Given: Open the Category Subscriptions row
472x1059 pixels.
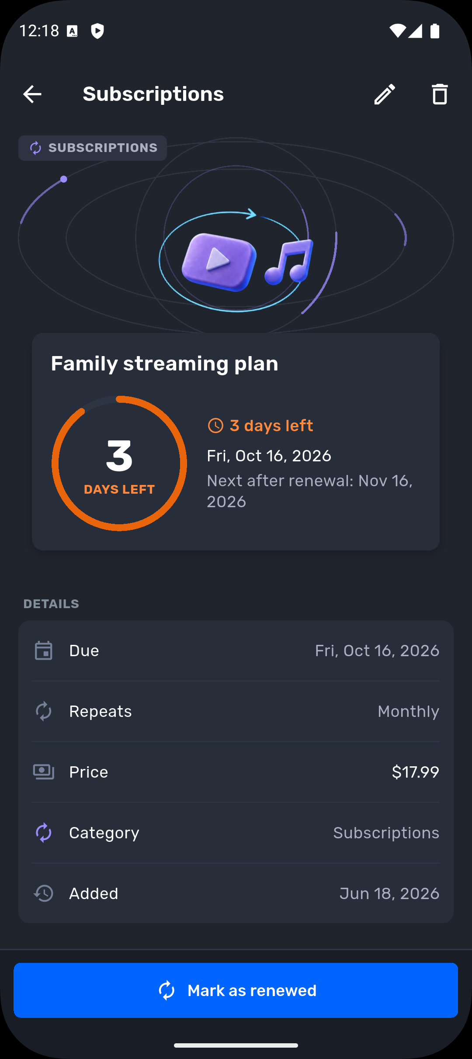Looking at the screenshot, I should tap(236, 833).
